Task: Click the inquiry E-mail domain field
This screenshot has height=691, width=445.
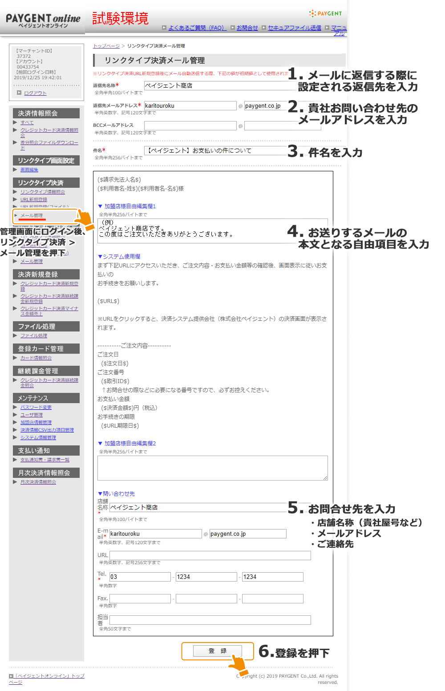Action: pos(248,533)
